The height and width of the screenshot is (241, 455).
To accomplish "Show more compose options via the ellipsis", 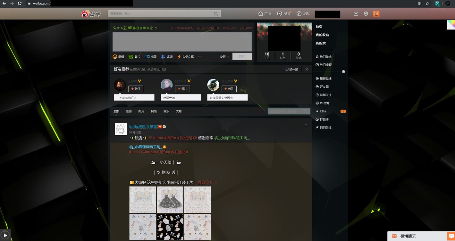I will point(200,57).
